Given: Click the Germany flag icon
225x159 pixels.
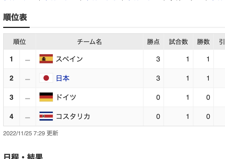Looking at the screenshot, I should [46, 97].
